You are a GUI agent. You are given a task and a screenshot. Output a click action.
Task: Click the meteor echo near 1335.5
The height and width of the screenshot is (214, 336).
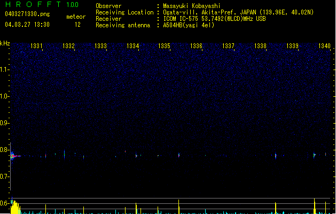[x=179, y=155]
